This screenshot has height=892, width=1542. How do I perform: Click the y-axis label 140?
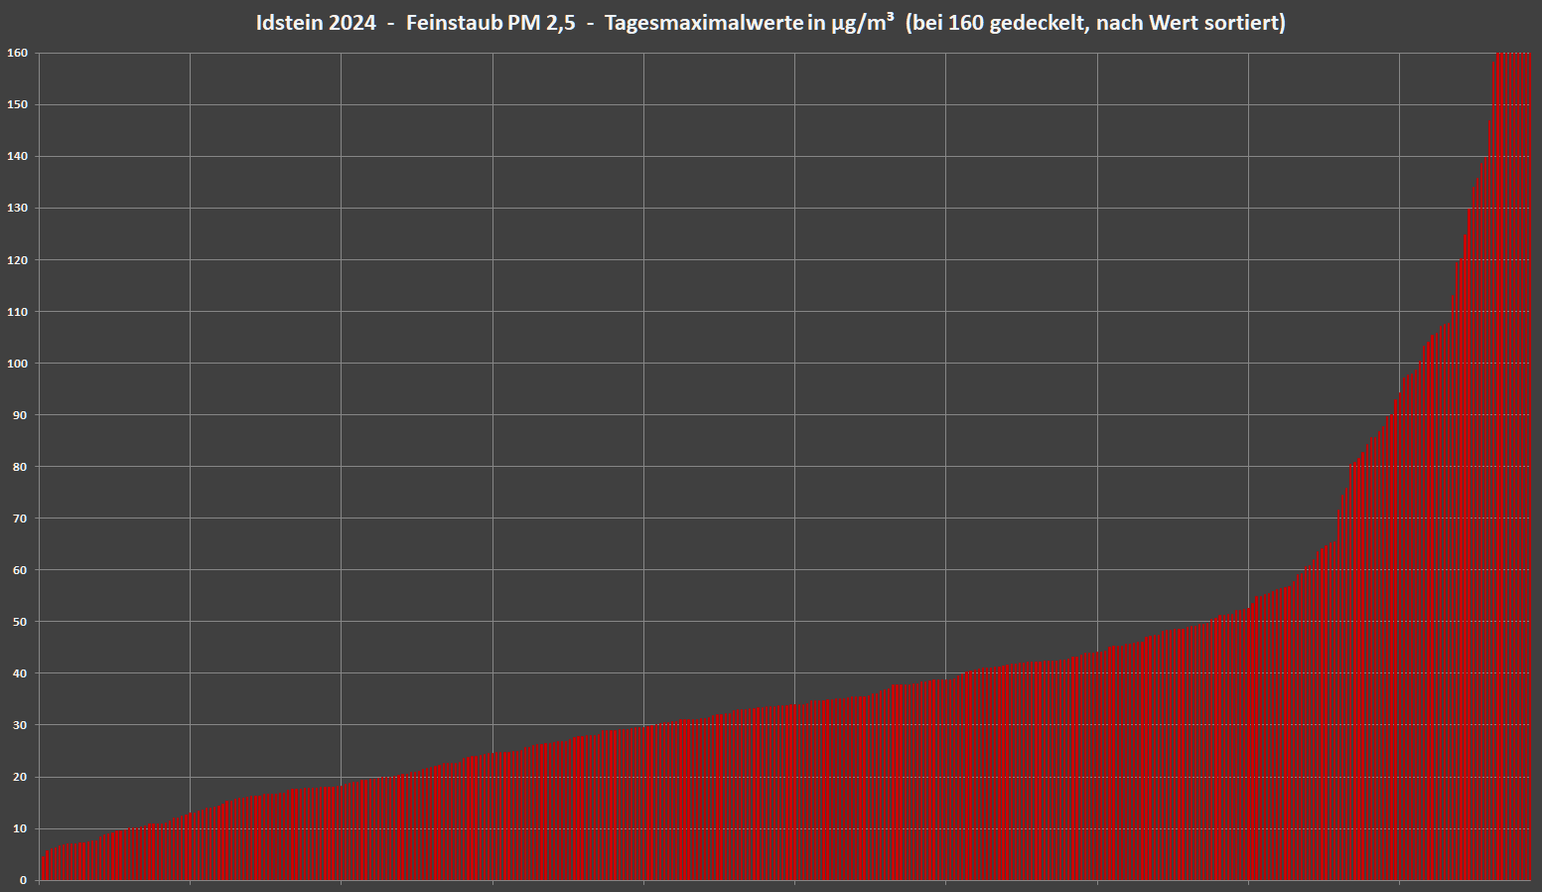click(x=17, y=156)
